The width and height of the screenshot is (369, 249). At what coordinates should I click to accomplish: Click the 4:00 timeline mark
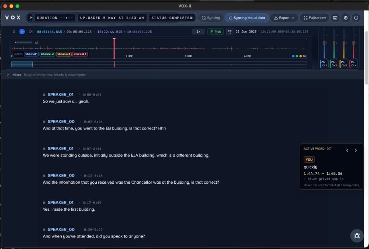click(247, 56)
